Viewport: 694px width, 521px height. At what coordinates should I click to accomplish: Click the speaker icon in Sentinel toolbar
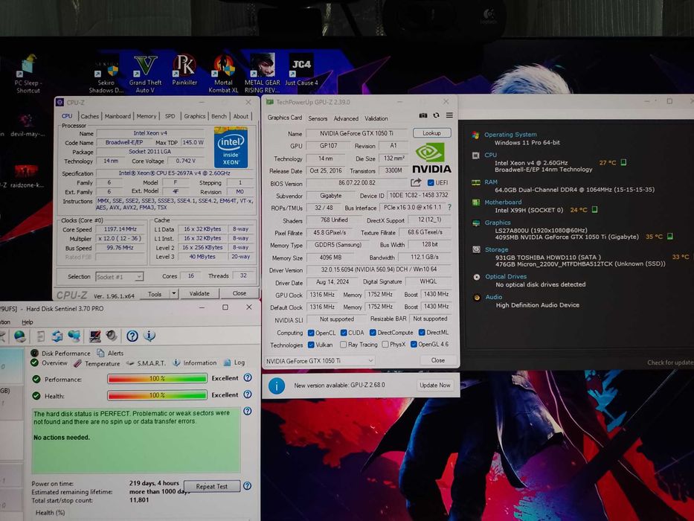tap(111, 336)
